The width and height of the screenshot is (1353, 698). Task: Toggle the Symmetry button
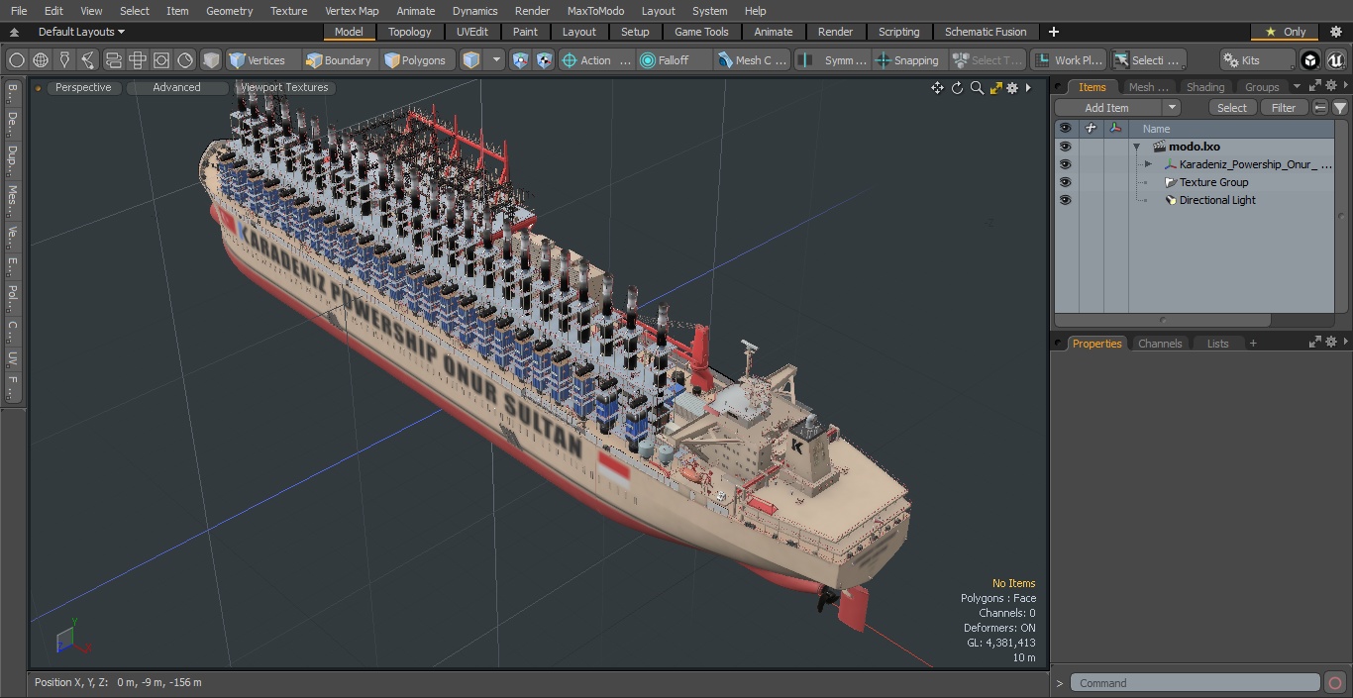[x=834, y=60]
